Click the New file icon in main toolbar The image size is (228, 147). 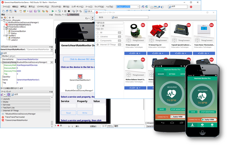coord(3,11)
